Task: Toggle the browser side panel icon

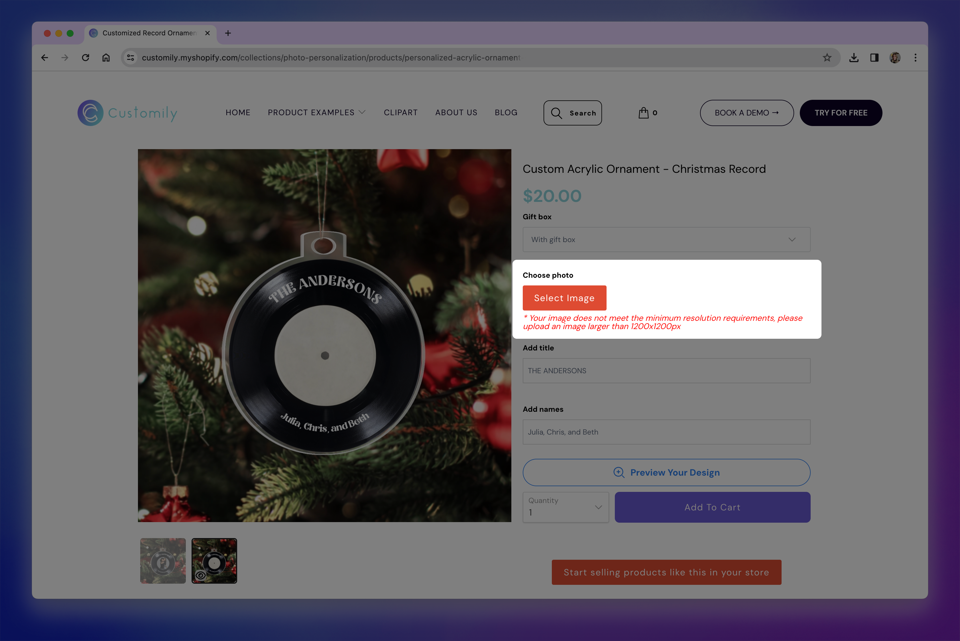Action: tap(874, 58)
